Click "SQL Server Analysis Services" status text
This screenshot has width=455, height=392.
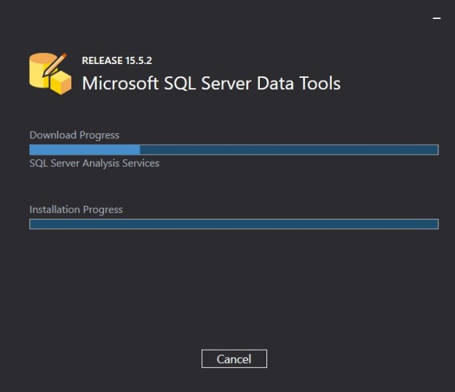coord(95,163)
